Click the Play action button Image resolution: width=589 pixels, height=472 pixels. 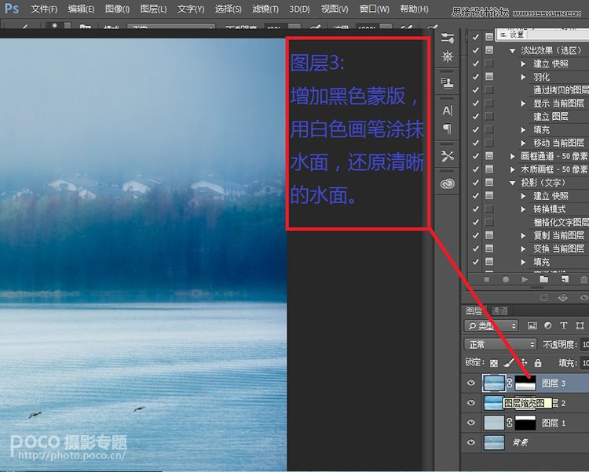(x=525, y=279)
